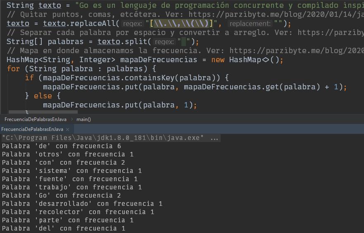
Task: Click the 'new' keyword
Action: click(218, 60)
